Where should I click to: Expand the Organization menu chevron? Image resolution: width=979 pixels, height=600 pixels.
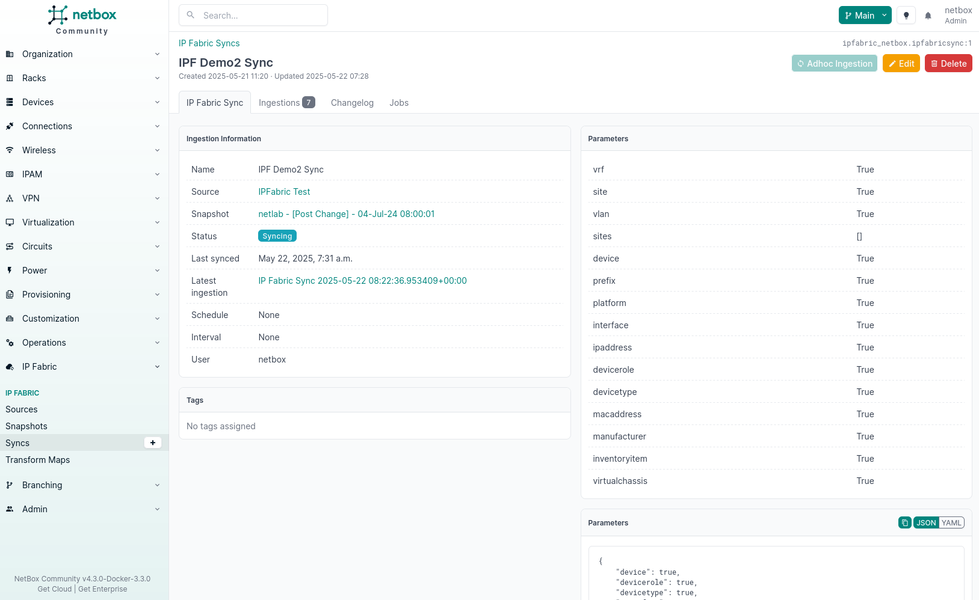tap(157, 54)
